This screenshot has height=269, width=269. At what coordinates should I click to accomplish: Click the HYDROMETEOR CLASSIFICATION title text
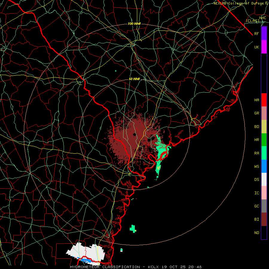point(105,267)
